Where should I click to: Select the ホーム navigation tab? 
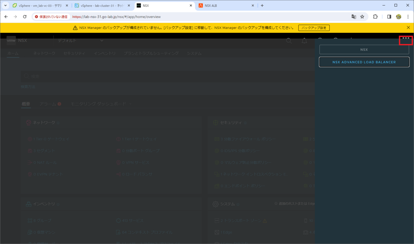pyautogui.click(x=13, y=53)
